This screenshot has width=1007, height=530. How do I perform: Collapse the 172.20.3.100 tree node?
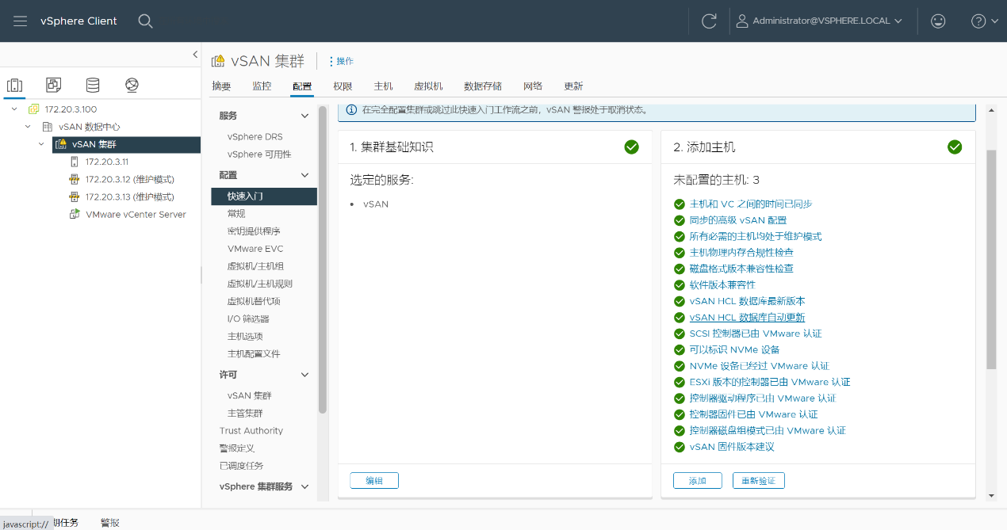point(13,109)
